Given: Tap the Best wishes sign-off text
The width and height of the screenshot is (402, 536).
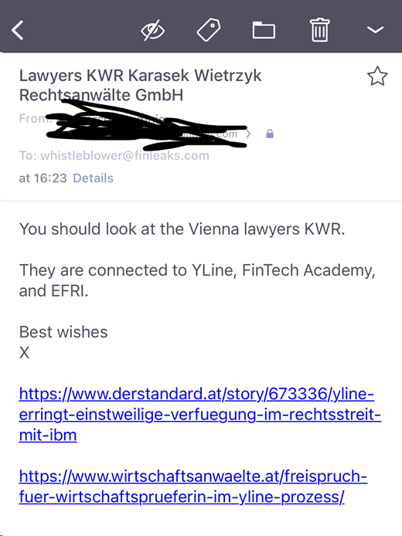Looking at the screenshot, I should pyautogui.click(x=63, y=332).
